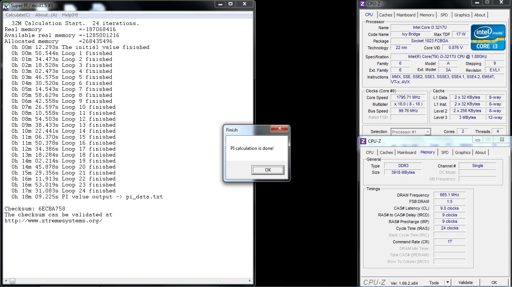Click the PI value output -> pi_data.txt line
The height and width of the screenshot is (287, 512).
(87, 197)
